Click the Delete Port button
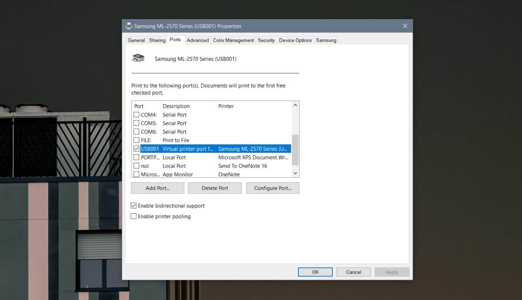 (x=214, y=188)
